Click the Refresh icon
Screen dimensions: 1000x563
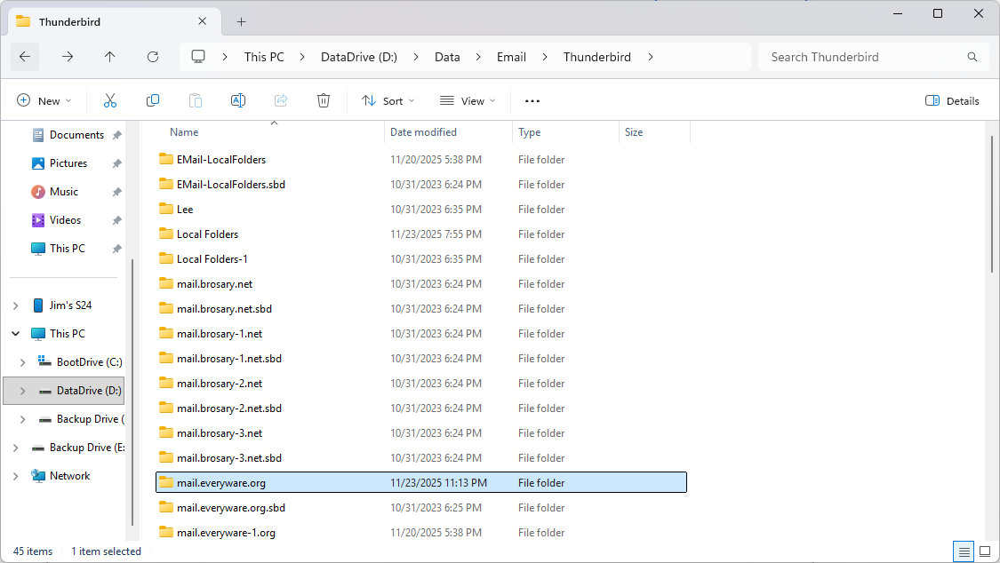[x=153, y=57]
